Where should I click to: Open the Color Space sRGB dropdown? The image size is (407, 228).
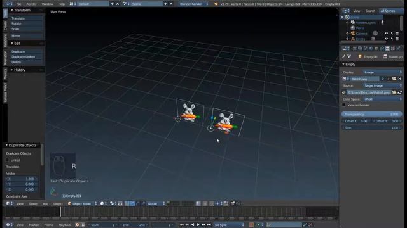click(x=383, y=99)
